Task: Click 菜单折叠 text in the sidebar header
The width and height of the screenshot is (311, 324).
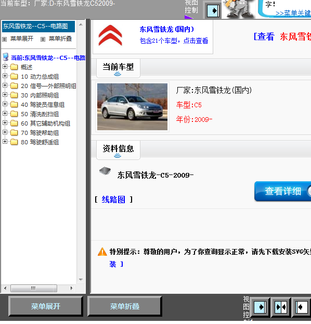Action: (x=60, y=39)
